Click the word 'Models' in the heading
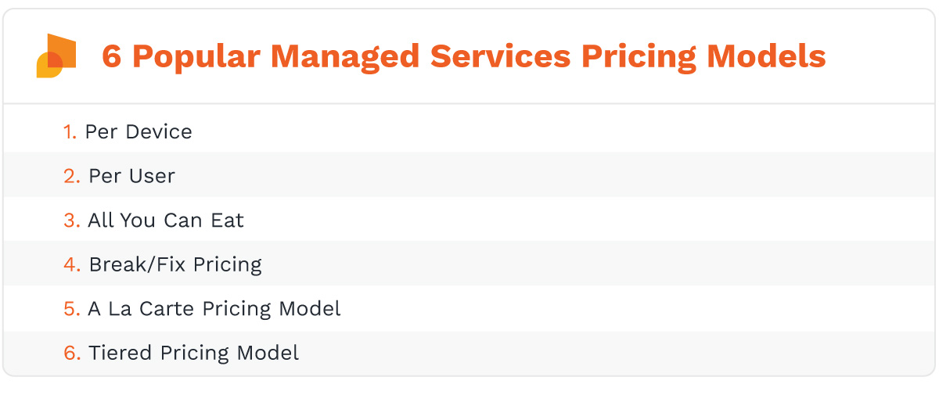This screenshot has height=395, width=939. pos(767,57)
